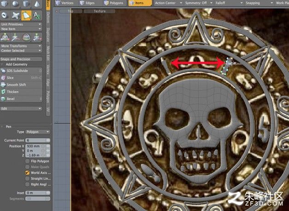
Task: Click the Inset value field
Action: coord(38,193)
